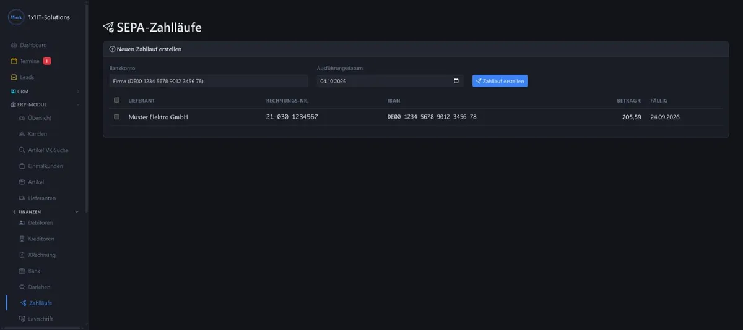Click the Übersicht icon under ERP-Modul
This screenshot has height=330, width=743.
pyautogui.click(x=22, y=117)
